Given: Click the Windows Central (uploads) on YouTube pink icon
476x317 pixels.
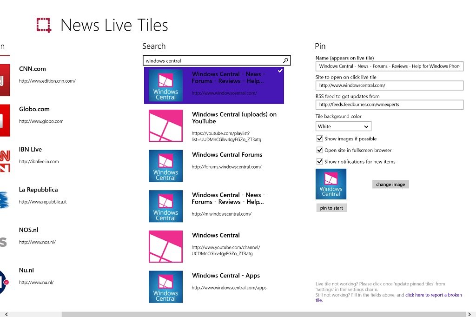Looking at the screenshot, I should pos(166,125).
